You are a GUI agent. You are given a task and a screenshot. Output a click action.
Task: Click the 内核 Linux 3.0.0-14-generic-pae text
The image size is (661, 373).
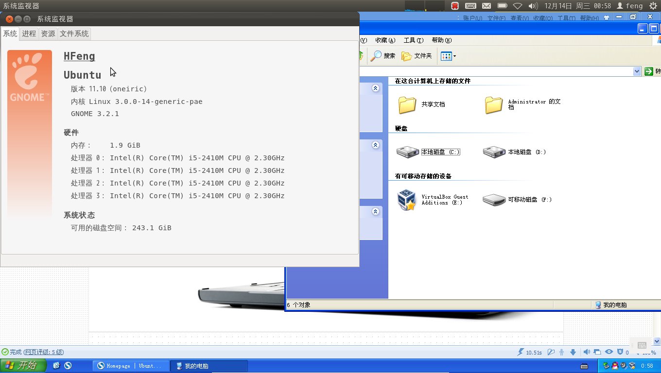point(137,102)
